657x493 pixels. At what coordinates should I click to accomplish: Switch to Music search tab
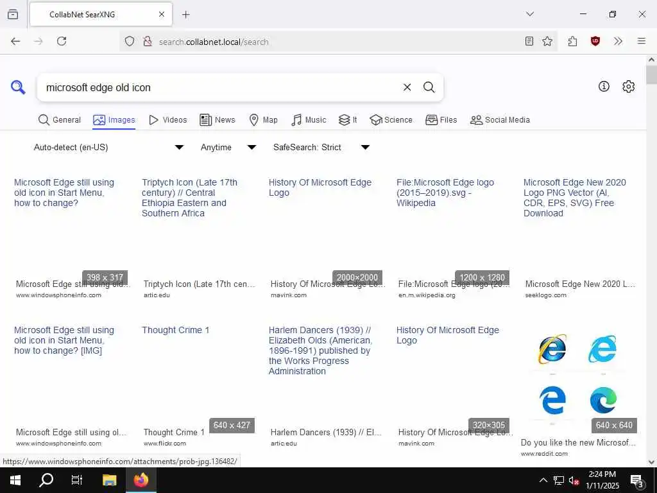point(309,120)
